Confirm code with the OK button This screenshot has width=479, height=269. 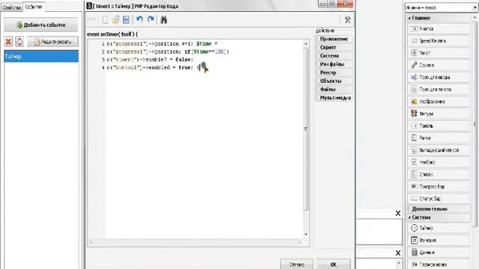[x=333, y=265]
